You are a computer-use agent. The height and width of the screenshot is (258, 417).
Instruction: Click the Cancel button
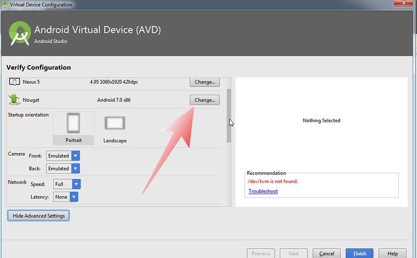tap(327, 254)
